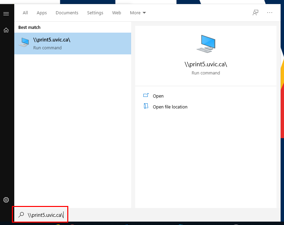Open search settings gear icon

(x=6, y=200)
